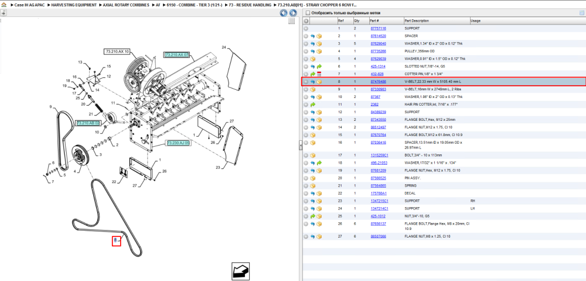586x281 pixels.
Task: Click the box icon for SPRING row
Action: [x=312, y=185]
